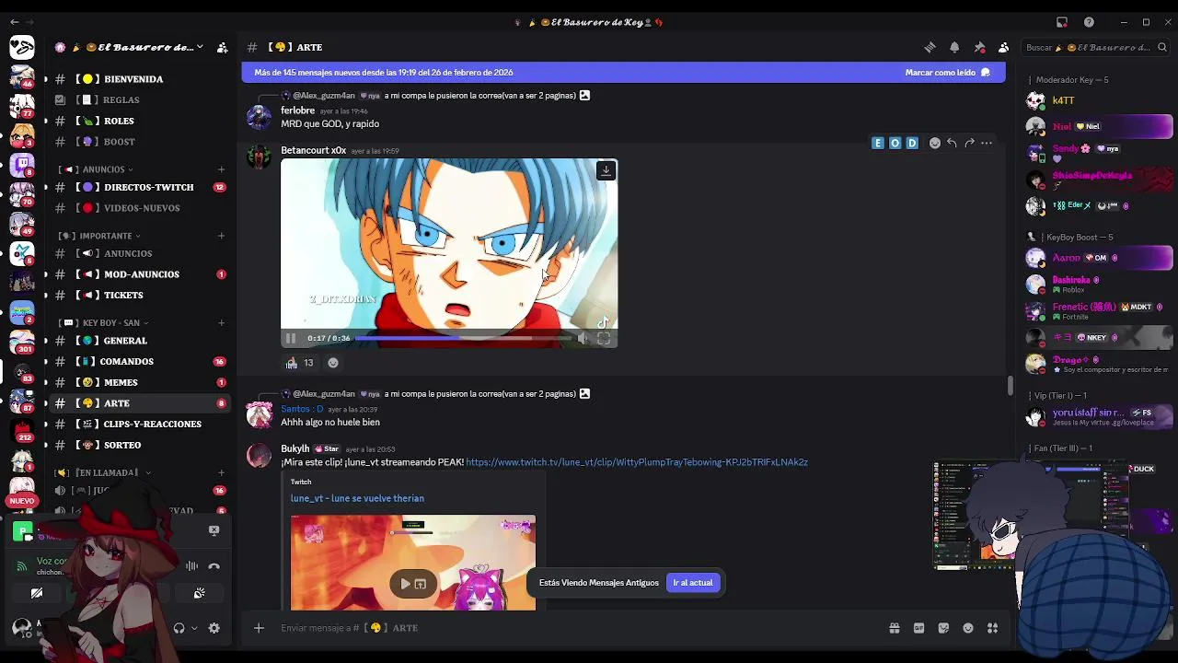Open the emoji picker in message bar
Image resolution: width=1178 pixels, height=663 pixels.
pyautogui.click(x=968, y=628)
